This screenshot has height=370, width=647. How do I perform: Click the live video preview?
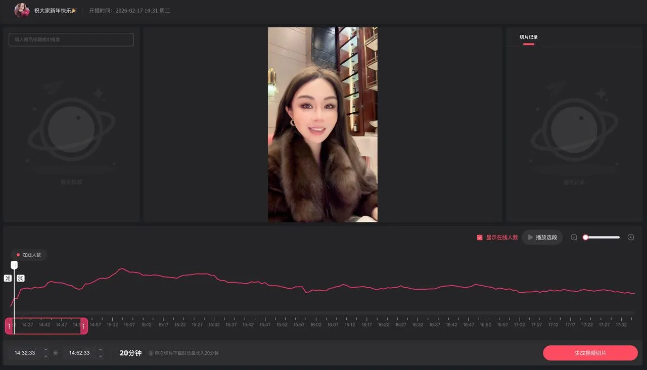(322, 124)
